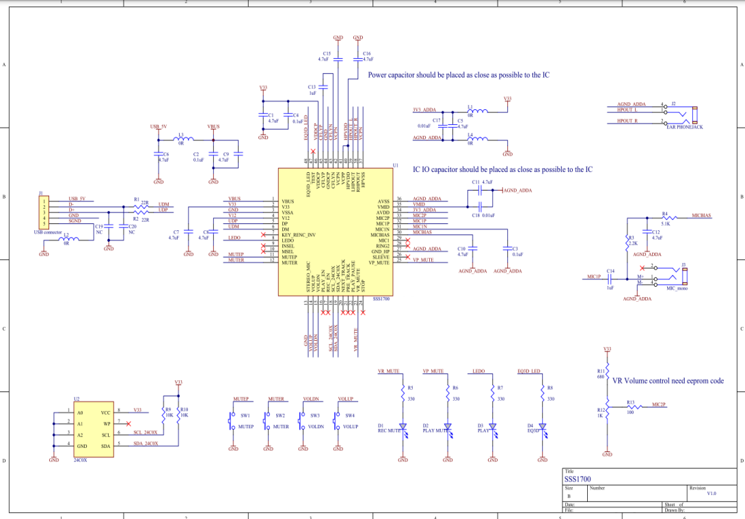745x519 pixels.
Task: Click resistor R1 22R symbol
Action: click(141, 206)
